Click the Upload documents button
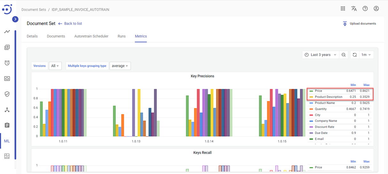The width and height of the screenshot is (388, 174). pyautogui.click(x=359, y=24)
